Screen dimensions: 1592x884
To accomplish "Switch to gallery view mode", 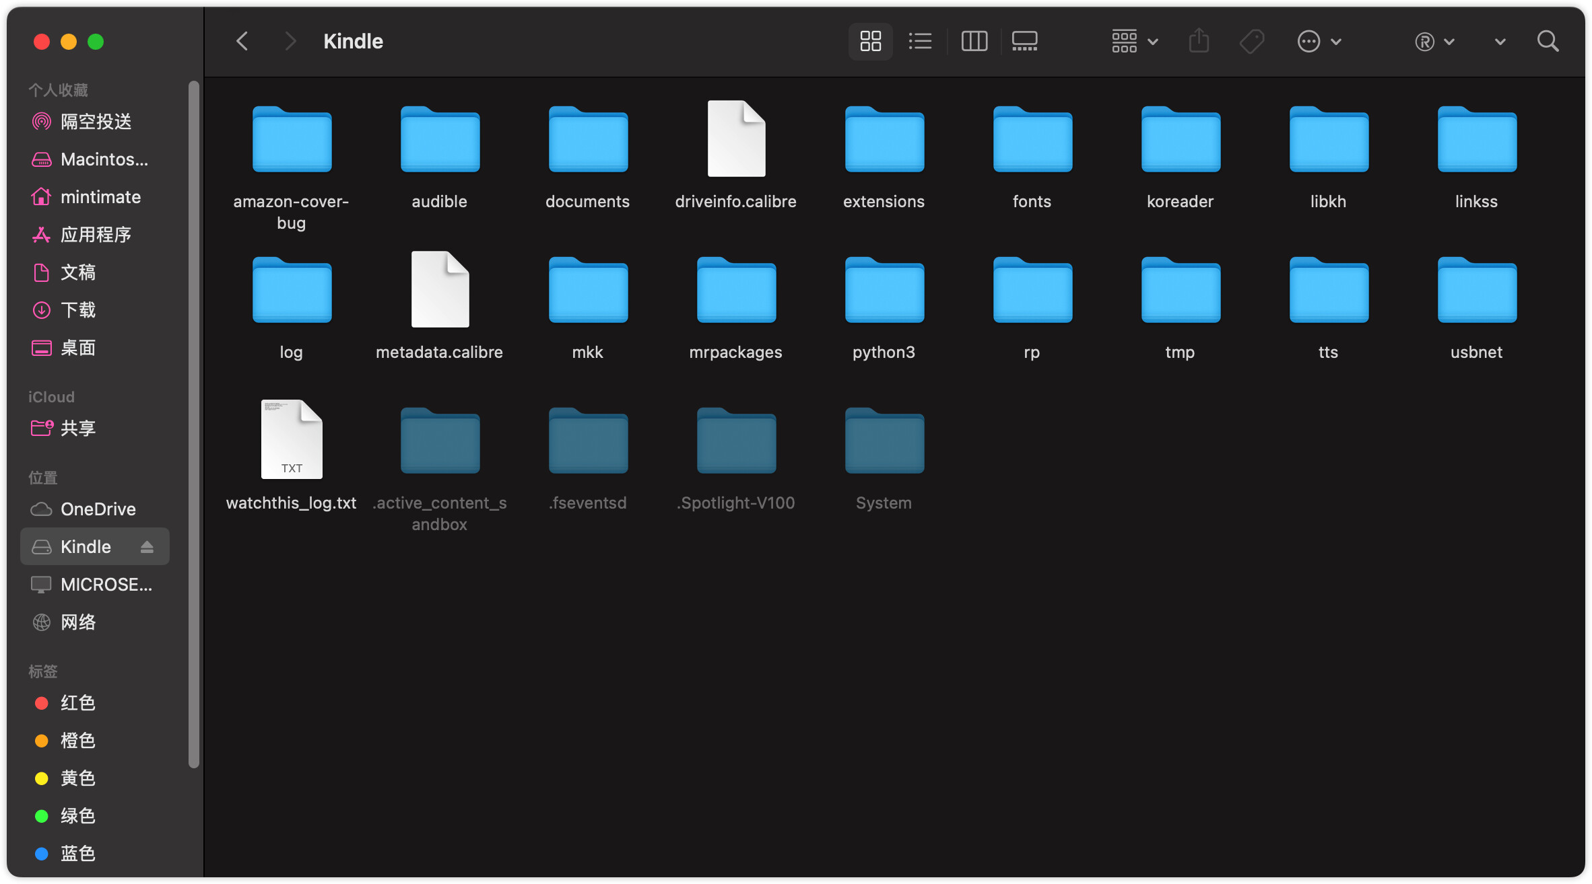I will point(1024,42).
